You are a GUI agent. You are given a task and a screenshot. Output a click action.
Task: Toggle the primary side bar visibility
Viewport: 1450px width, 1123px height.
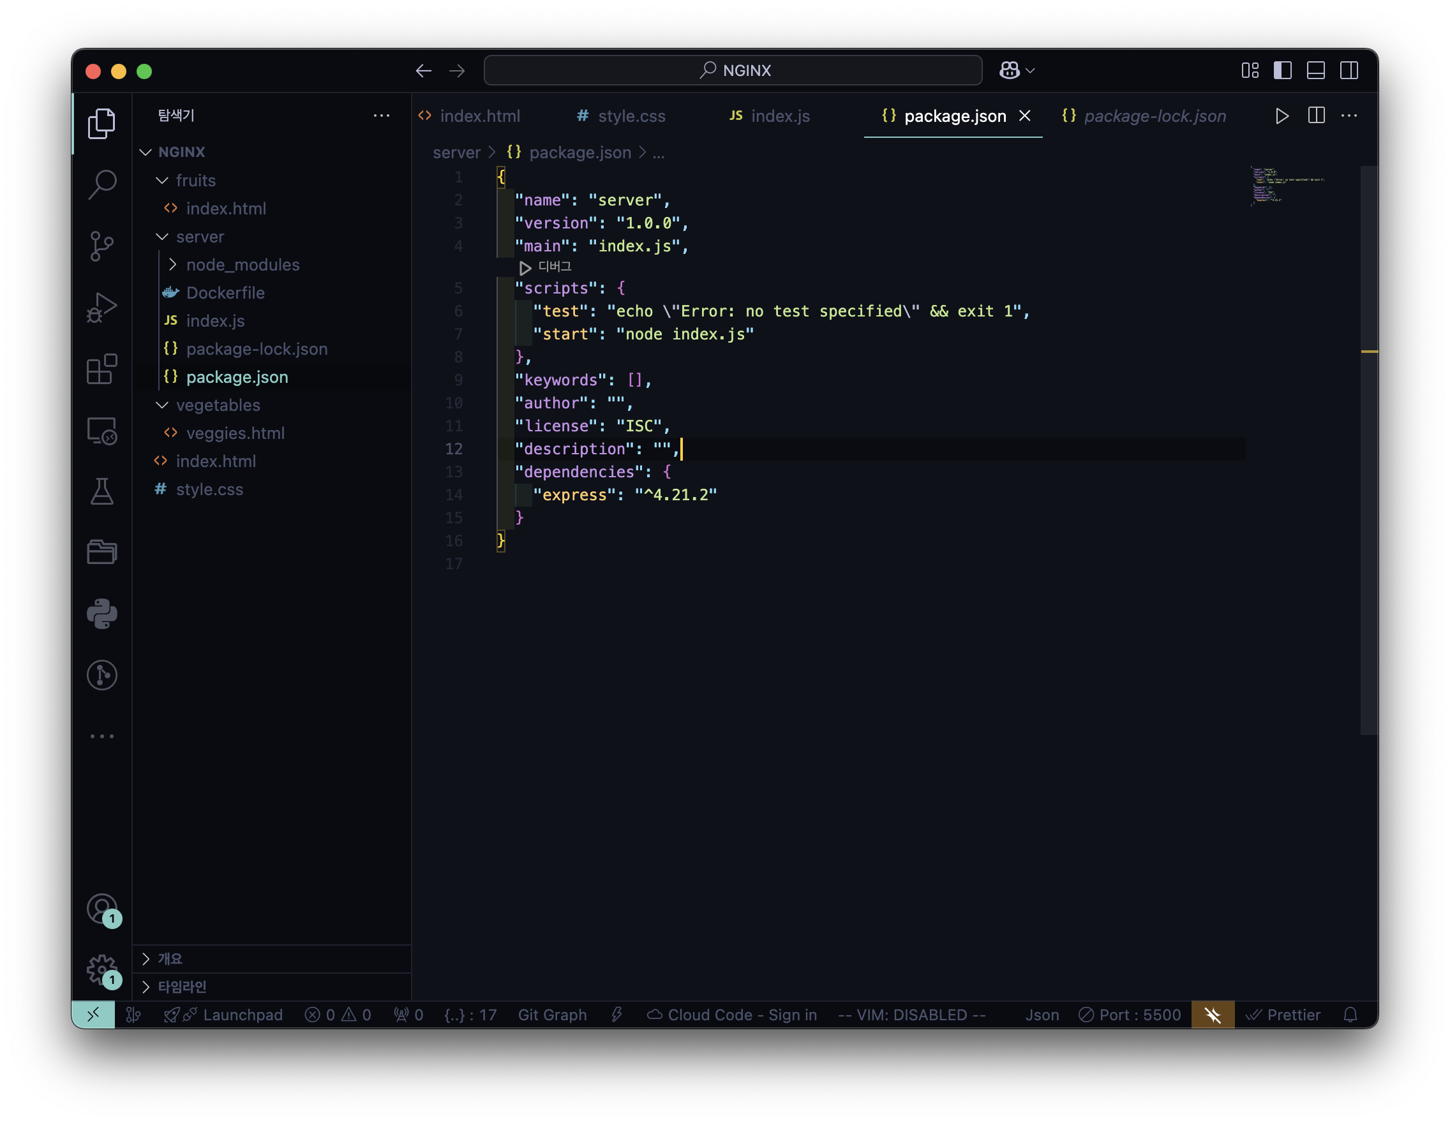tap(1282, 70)
